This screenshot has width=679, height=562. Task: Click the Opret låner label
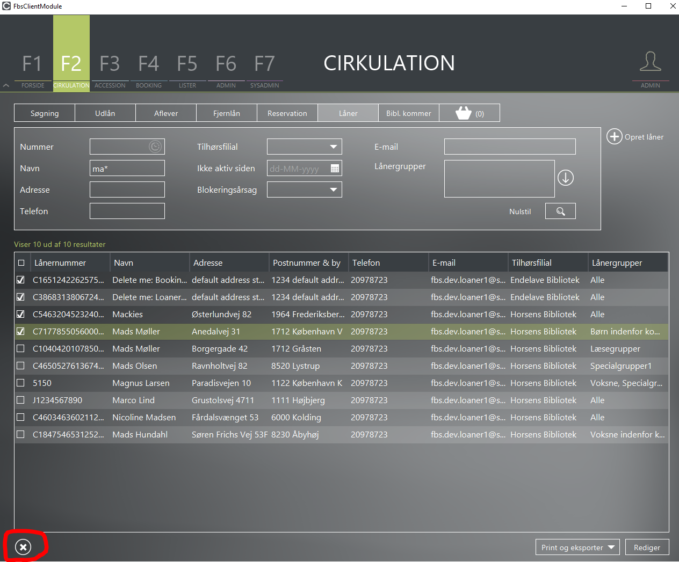(x=644, y=137)
